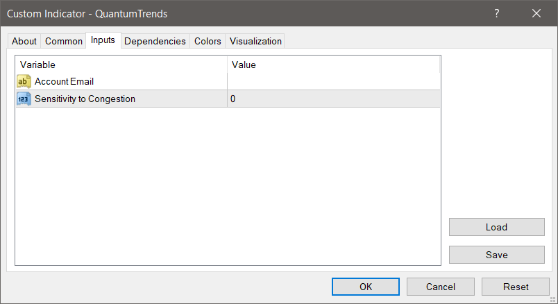This screenshot has width=558, height=304.
Task: Switch to the Common tab
Action: pos(64,41)
